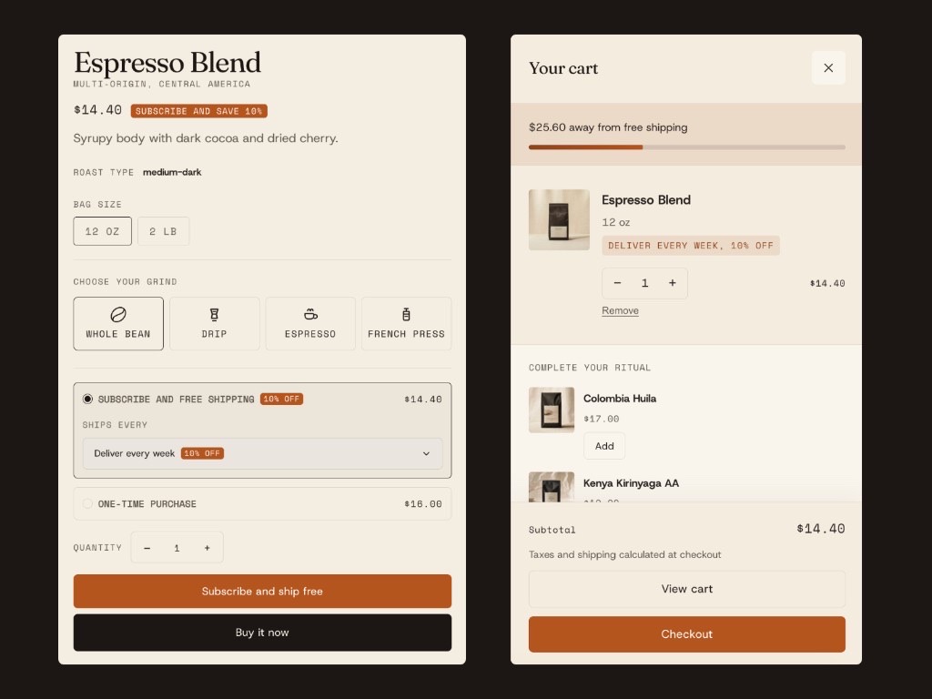Viewport: 932px width, 699px height.
Task: Click Deliver Every Week, 10% Off tag
Action: coord(690,246)
